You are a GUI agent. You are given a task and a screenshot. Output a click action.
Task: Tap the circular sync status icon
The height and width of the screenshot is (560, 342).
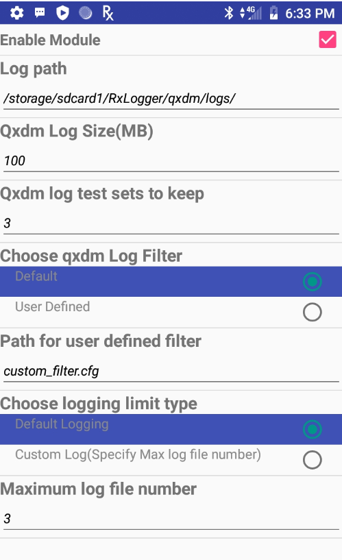85,13
